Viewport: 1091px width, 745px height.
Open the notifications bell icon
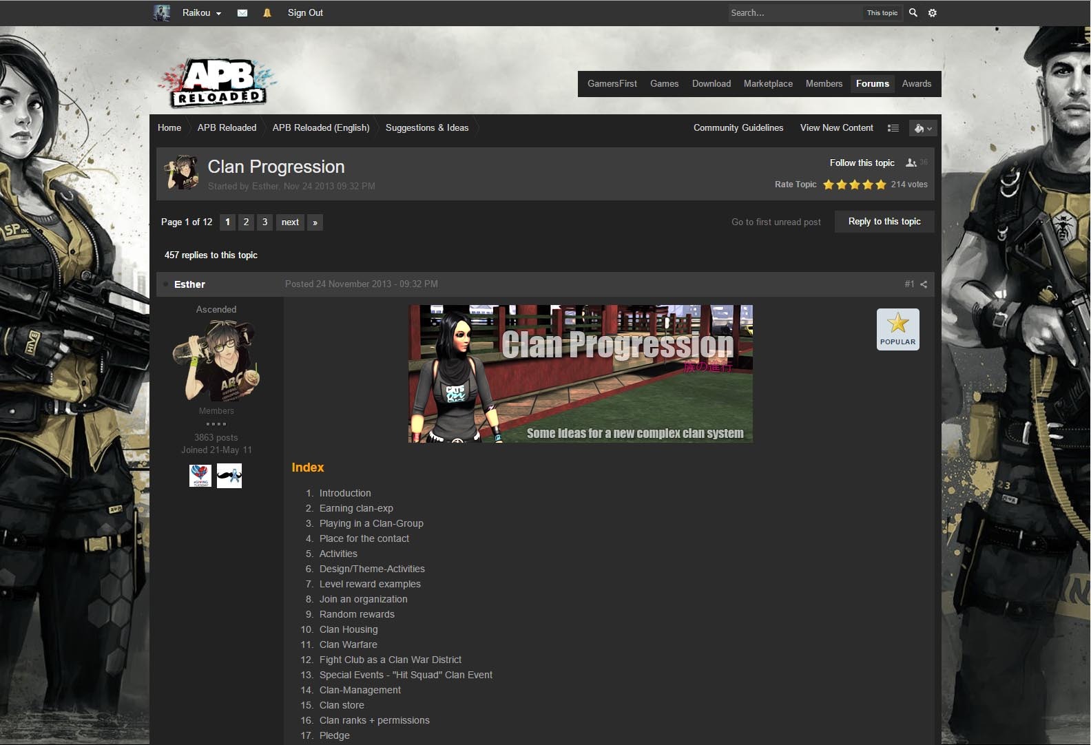(267, 12)
